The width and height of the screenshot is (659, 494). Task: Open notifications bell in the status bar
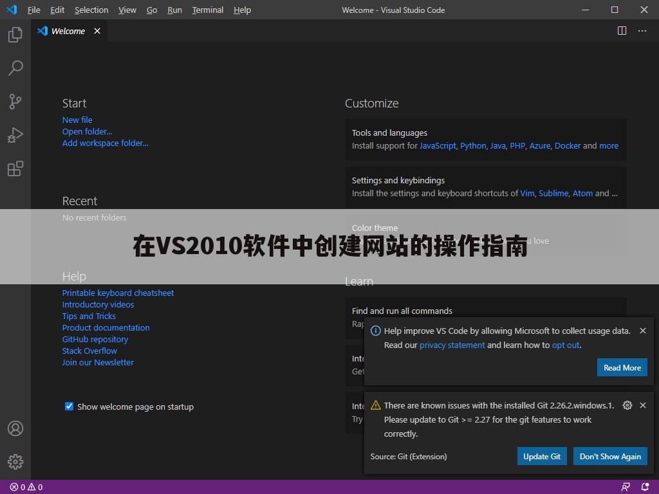[x=644, y=487]
